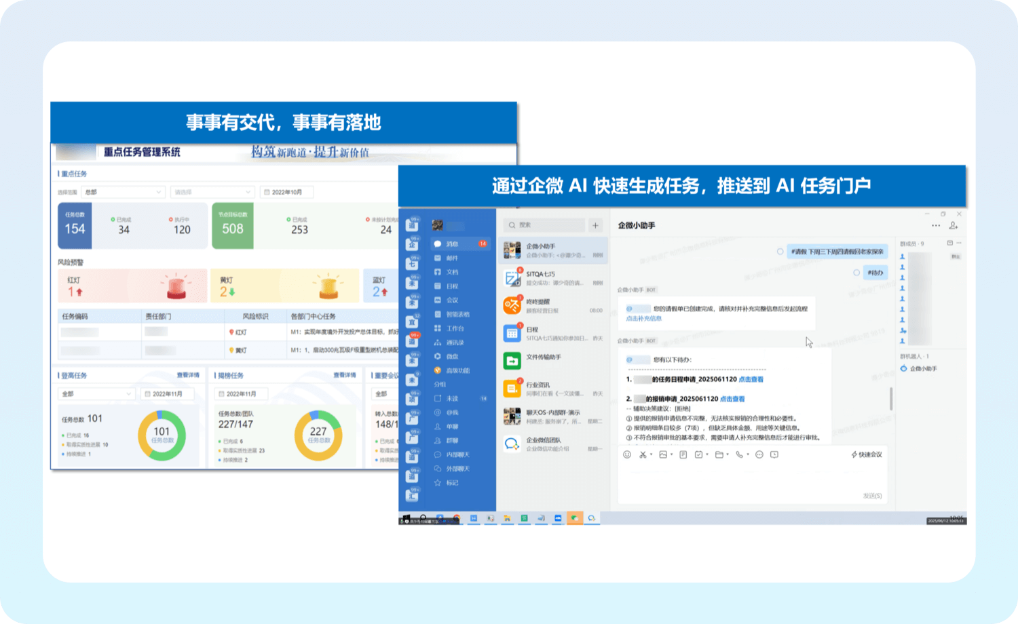
Task: Switch to 工作台 in the sidebar
Action: [x=455, y=328]
